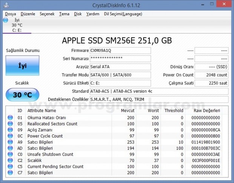Select the Açılış Zamanı attribute name
Image resolution: width=234 pixels, height=183 pixels.
[40, 130]
